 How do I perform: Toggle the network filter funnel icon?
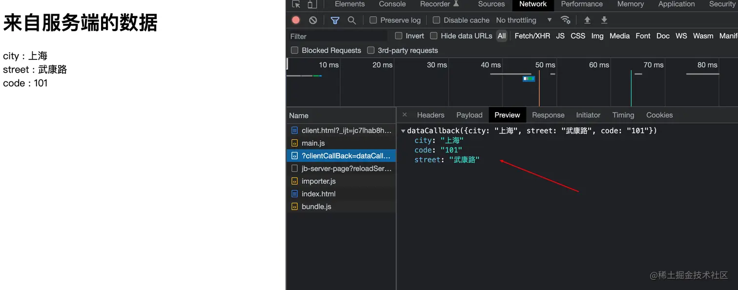click(335, 20)
